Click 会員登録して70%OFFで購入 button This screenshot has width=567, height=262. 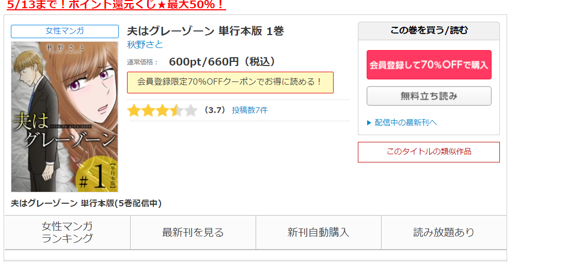pyautogui.click(x=429, y=64)
